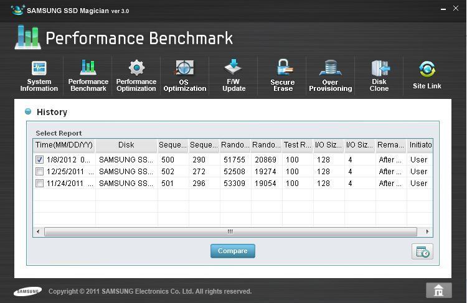Click the scrollbar right arrow
This screenshot has height=303, width=467.
[427, 231]
